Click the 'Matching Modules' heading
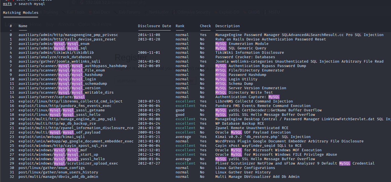The height and width of the screenshot is (182, 391). click(x=21, y=13)
